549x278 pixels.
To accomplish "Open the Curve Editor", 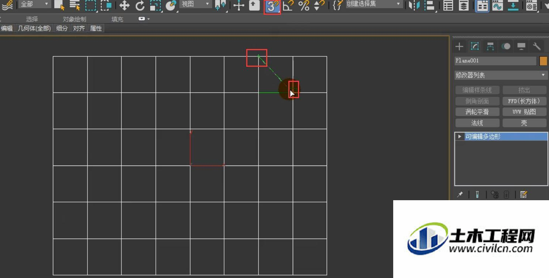I will point(497,5).
